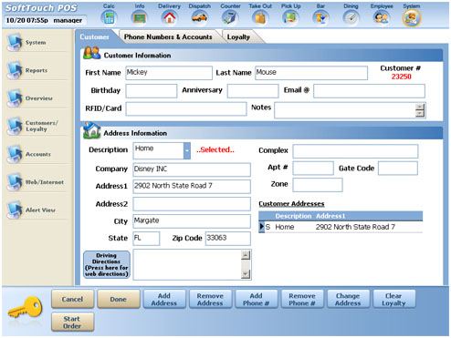Image resolution: width=451 pixels, height=338 pixels.
Task: Click the Zip Code field
Action: coord(228,239)
